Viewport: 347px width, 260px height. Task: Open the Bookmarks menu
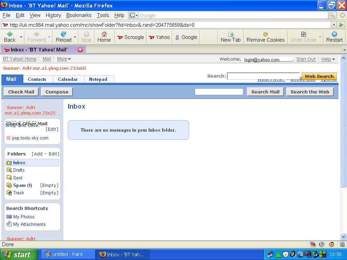pyautogui.click(x=79, y=15)
